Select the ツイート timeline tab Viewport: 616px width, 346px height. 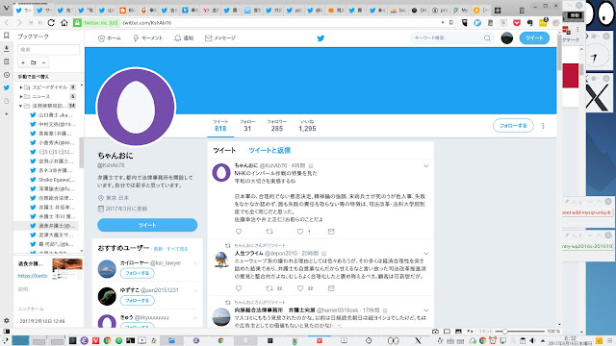[224, 150]
